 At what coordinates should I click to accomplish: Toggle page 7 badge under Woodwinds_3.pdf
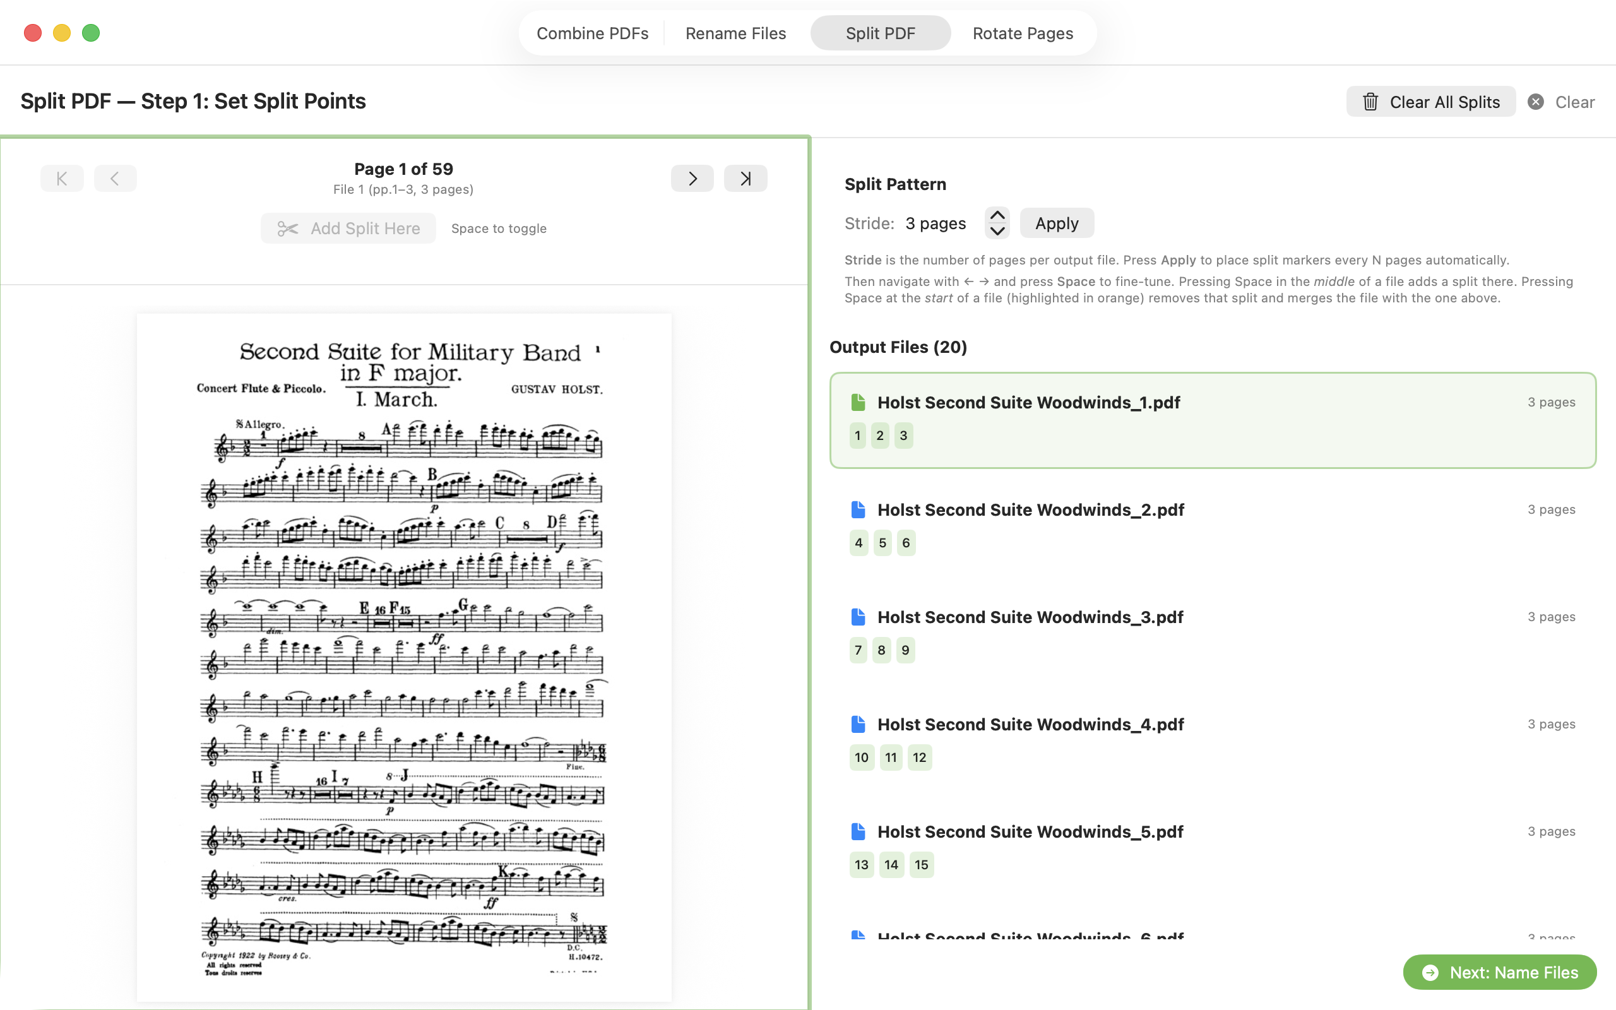pyautogui.click(x=857, y=650)
